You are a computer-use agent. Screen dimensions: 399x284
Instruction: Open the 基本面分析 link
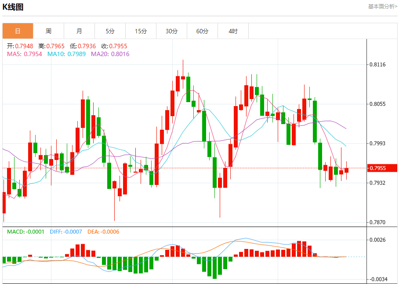(382, 7)
